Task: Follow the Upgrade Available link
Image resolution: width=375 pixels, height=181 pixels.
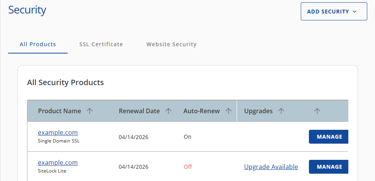Action: pos(271,167)
